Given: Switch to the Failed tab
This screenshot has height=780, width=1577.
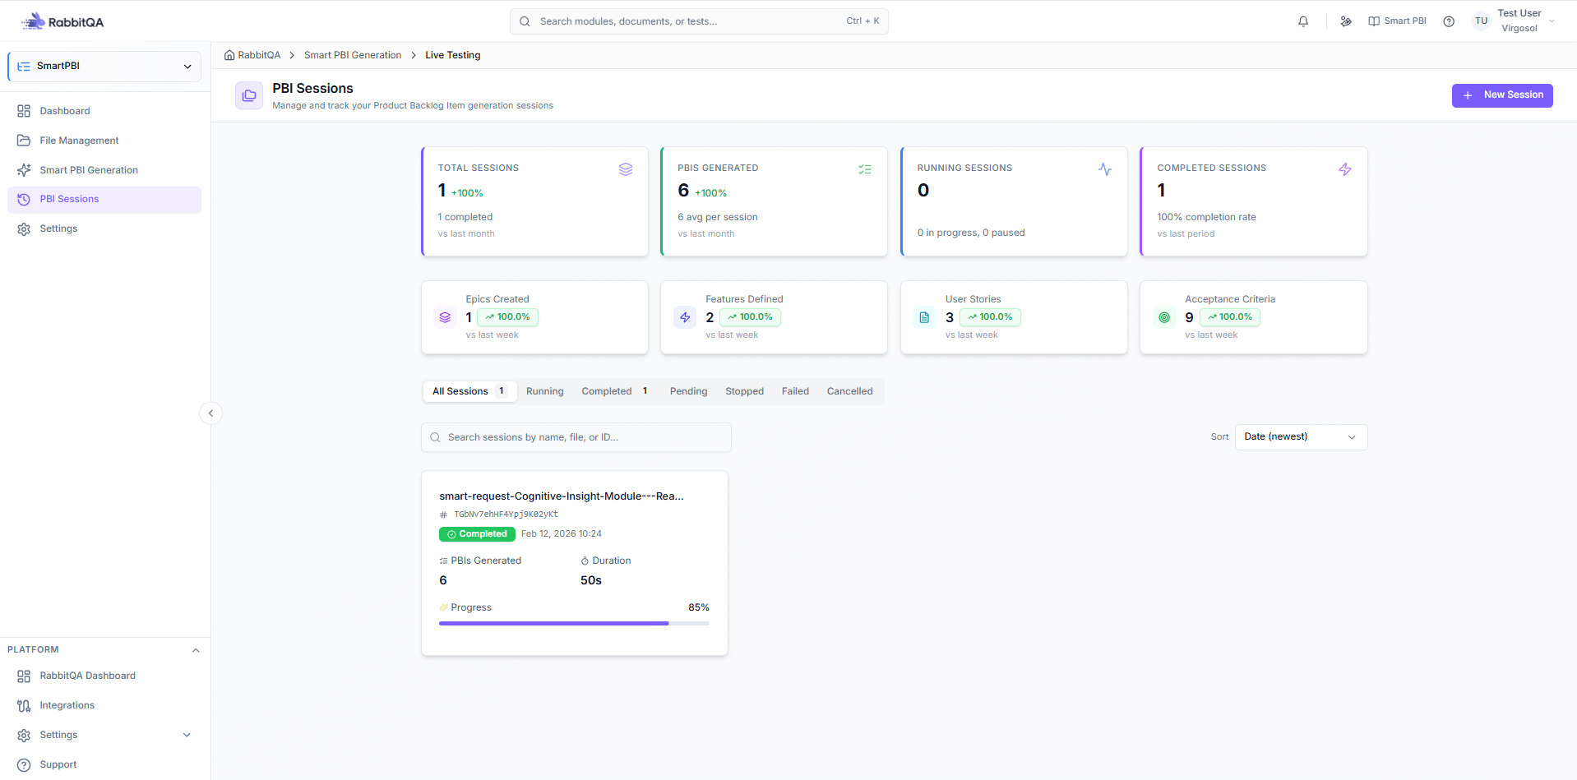Looking at the screenshot, I should (x=795, y=391).
